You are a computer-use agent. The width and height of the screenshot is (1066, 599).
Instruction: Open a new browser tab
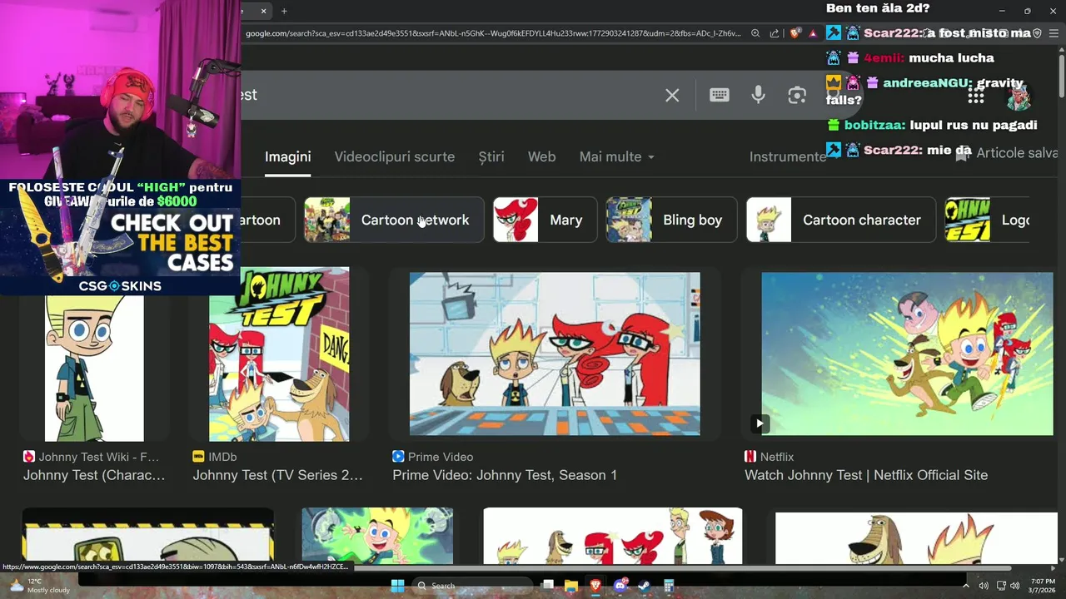pyautogui.click(x=284, y=11)
